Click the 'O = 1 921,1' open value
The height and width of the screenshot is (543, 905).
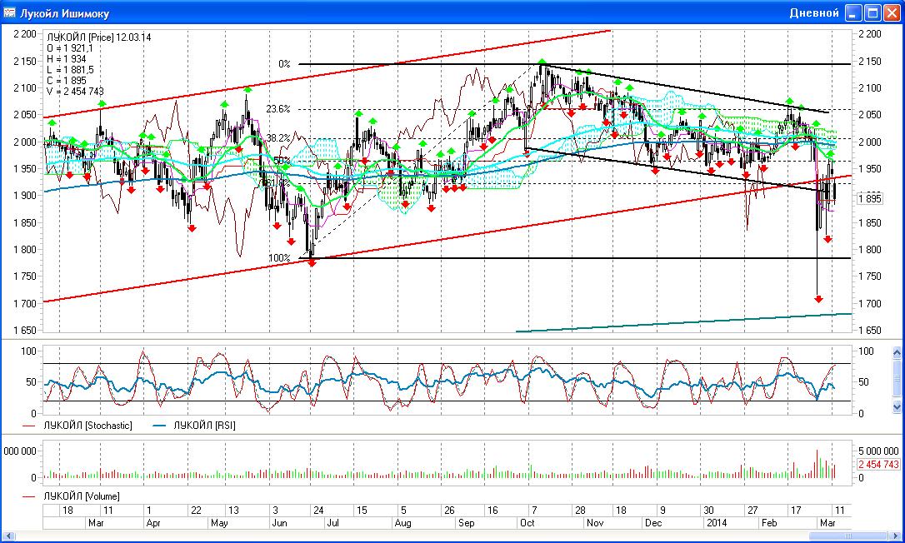coord(70,48)
